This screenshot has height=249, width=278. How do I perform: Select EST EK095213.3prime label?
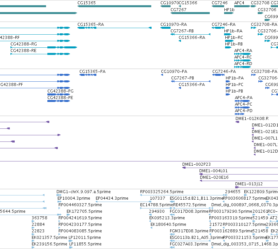pos(167,218)
